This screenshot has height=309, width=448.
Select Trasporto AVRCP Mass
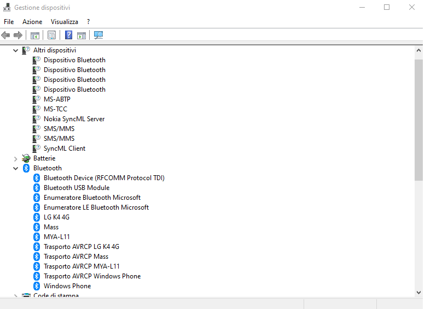[x=76, y=257]
